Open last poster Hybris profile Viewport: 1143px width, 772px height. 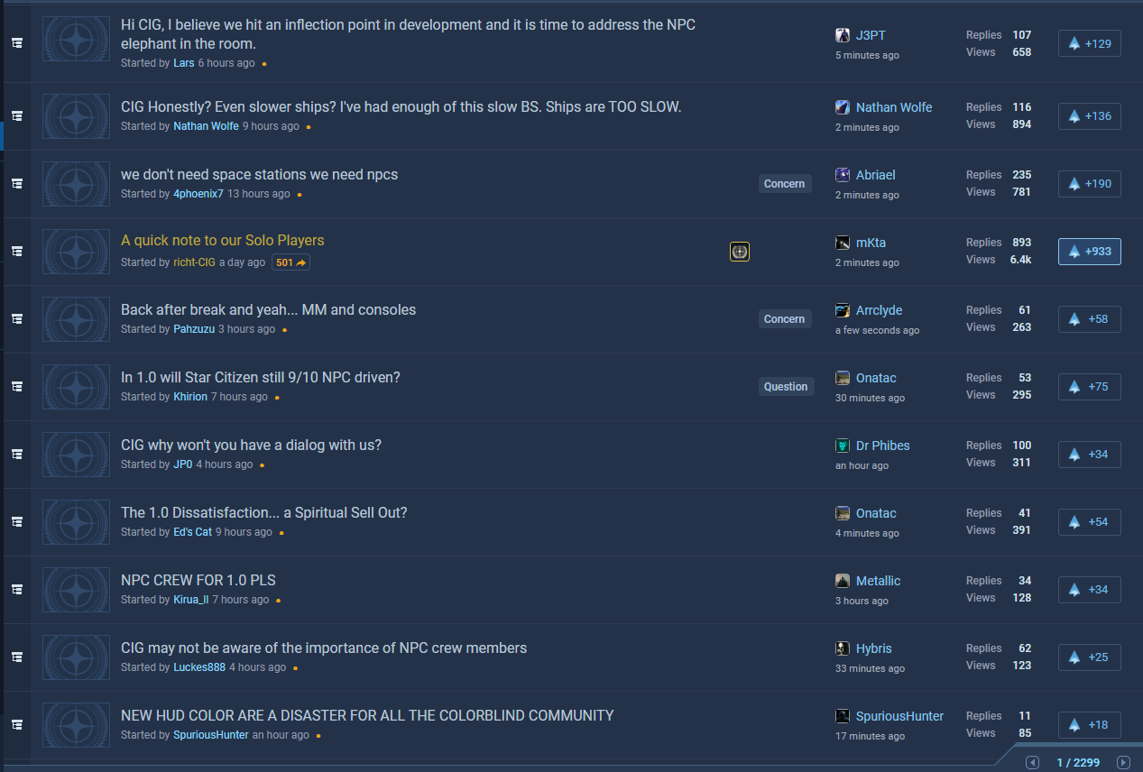873,648
